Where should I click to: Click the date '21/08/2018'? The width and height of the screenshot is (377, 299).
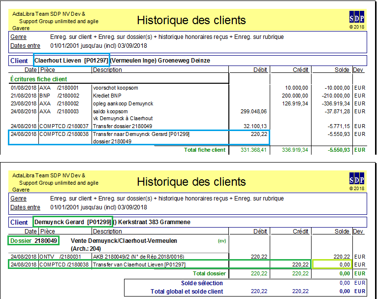[24, 96]
